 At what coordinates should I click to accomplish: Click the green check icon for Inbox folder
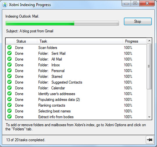(9, 65)
